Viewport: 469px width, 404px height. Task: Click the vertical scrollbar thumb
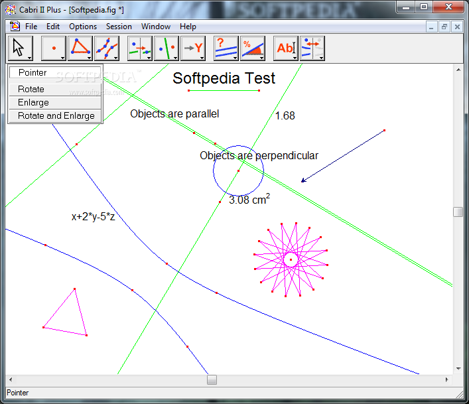[x=458, y=212]
